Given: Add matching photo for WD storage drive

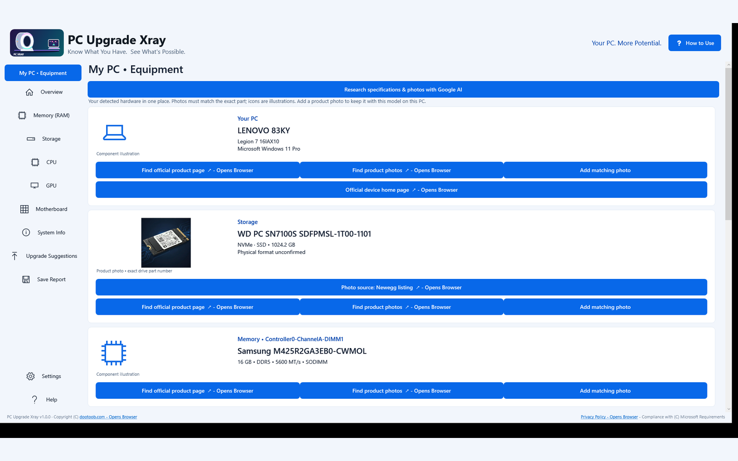Looking at the screenshot, I should tap(605, 307).
